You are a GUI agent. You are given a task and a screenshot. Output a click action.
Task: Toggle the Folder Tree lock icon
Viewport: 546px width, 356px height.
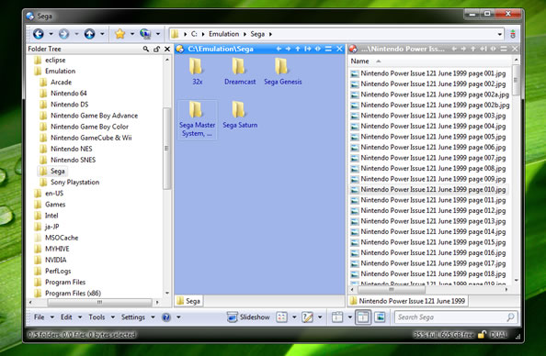pos(156,49)
